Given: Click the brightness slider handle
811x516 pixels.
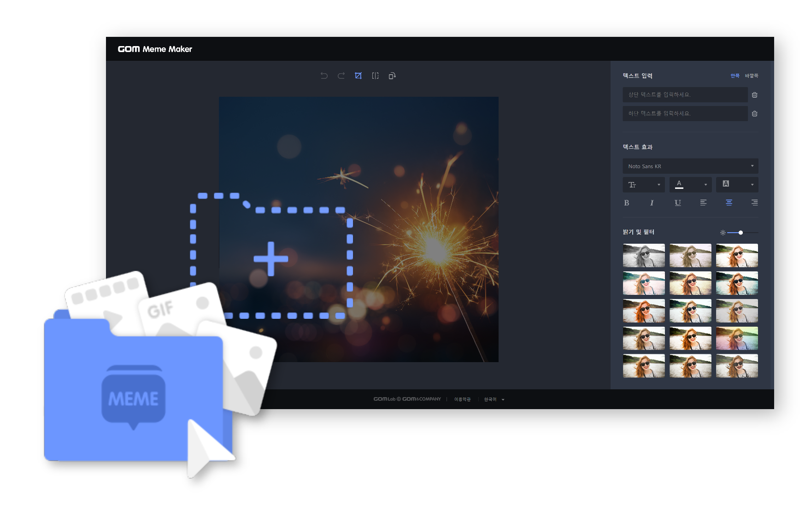Looking at the screenshot, I should (740, 233).
